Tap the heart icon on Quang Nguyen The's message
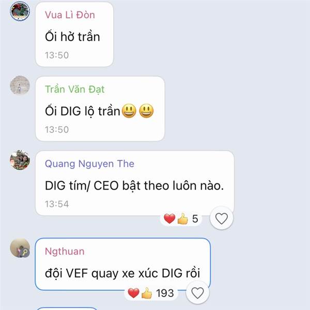This screenshot has height=310, width=310. (222, 218)
